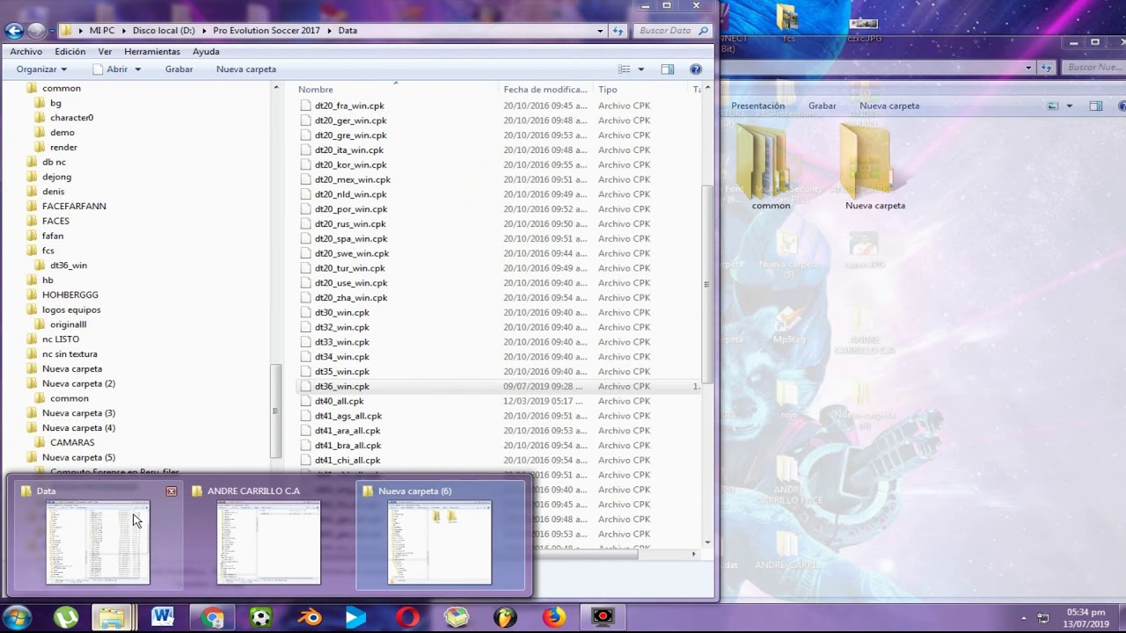
Task: Launch Google Chrome from the taskbar
Action: click(212, 617)
